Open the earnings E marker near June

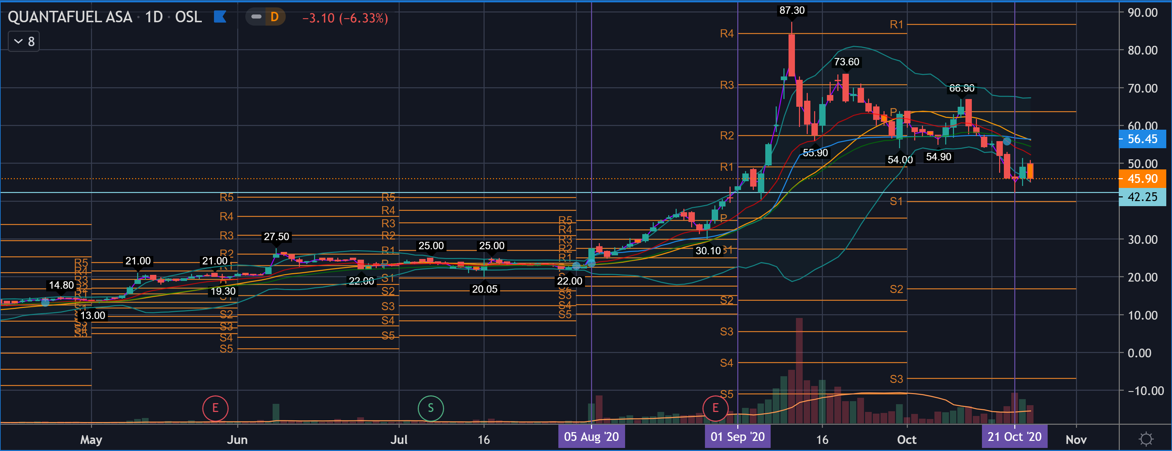[x=215, y=408]
